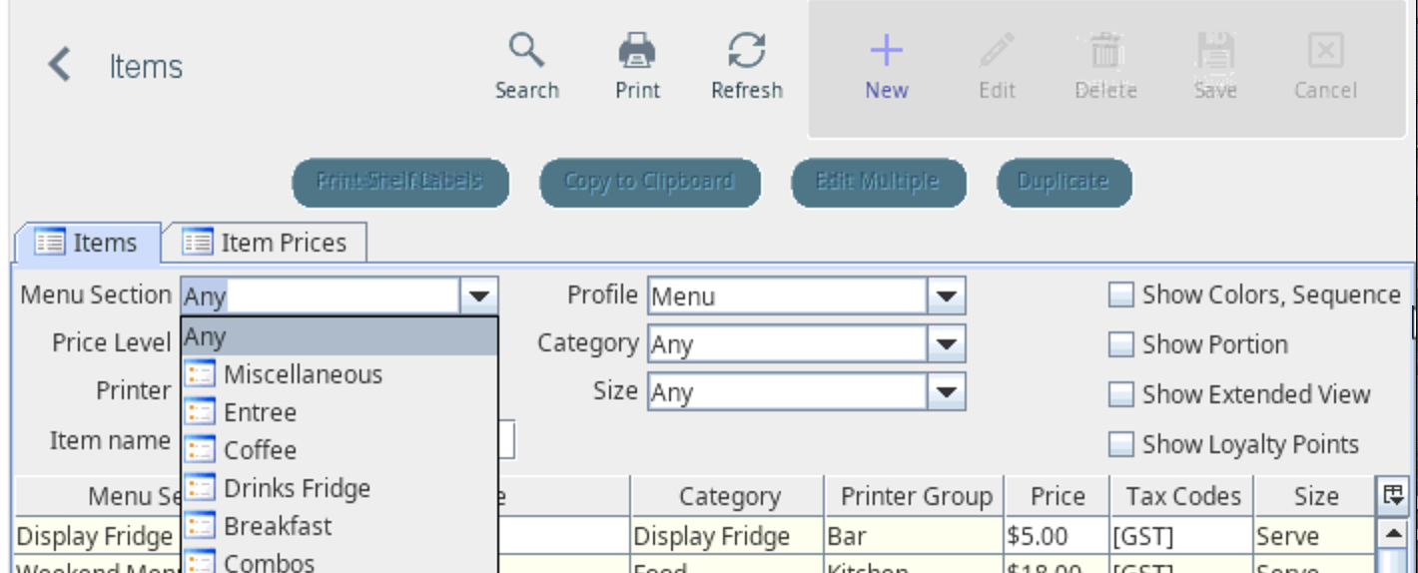Select Breakfast in the Menu Section list
1418x573 pixels.
(340, 526)
